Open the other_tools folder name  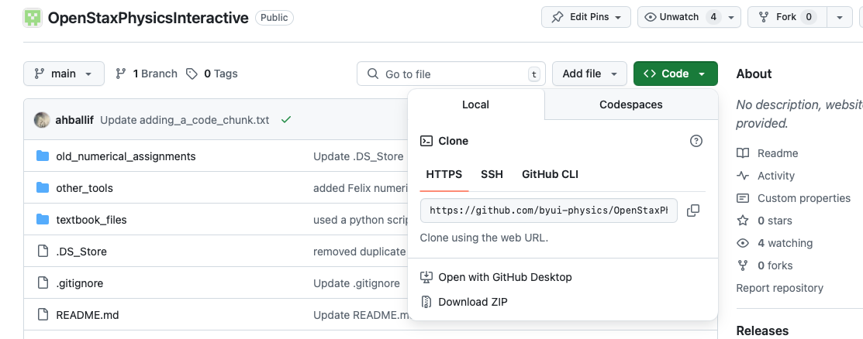coord(85,188)
